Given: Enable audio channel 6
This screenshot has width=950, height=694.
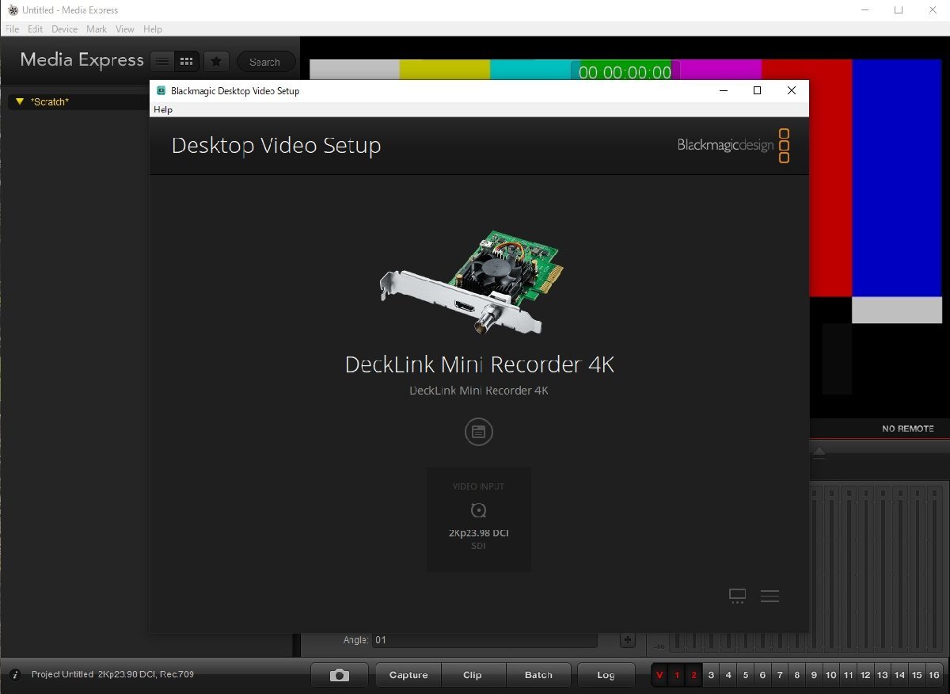Looking at the screenshot, I should 762,675.
